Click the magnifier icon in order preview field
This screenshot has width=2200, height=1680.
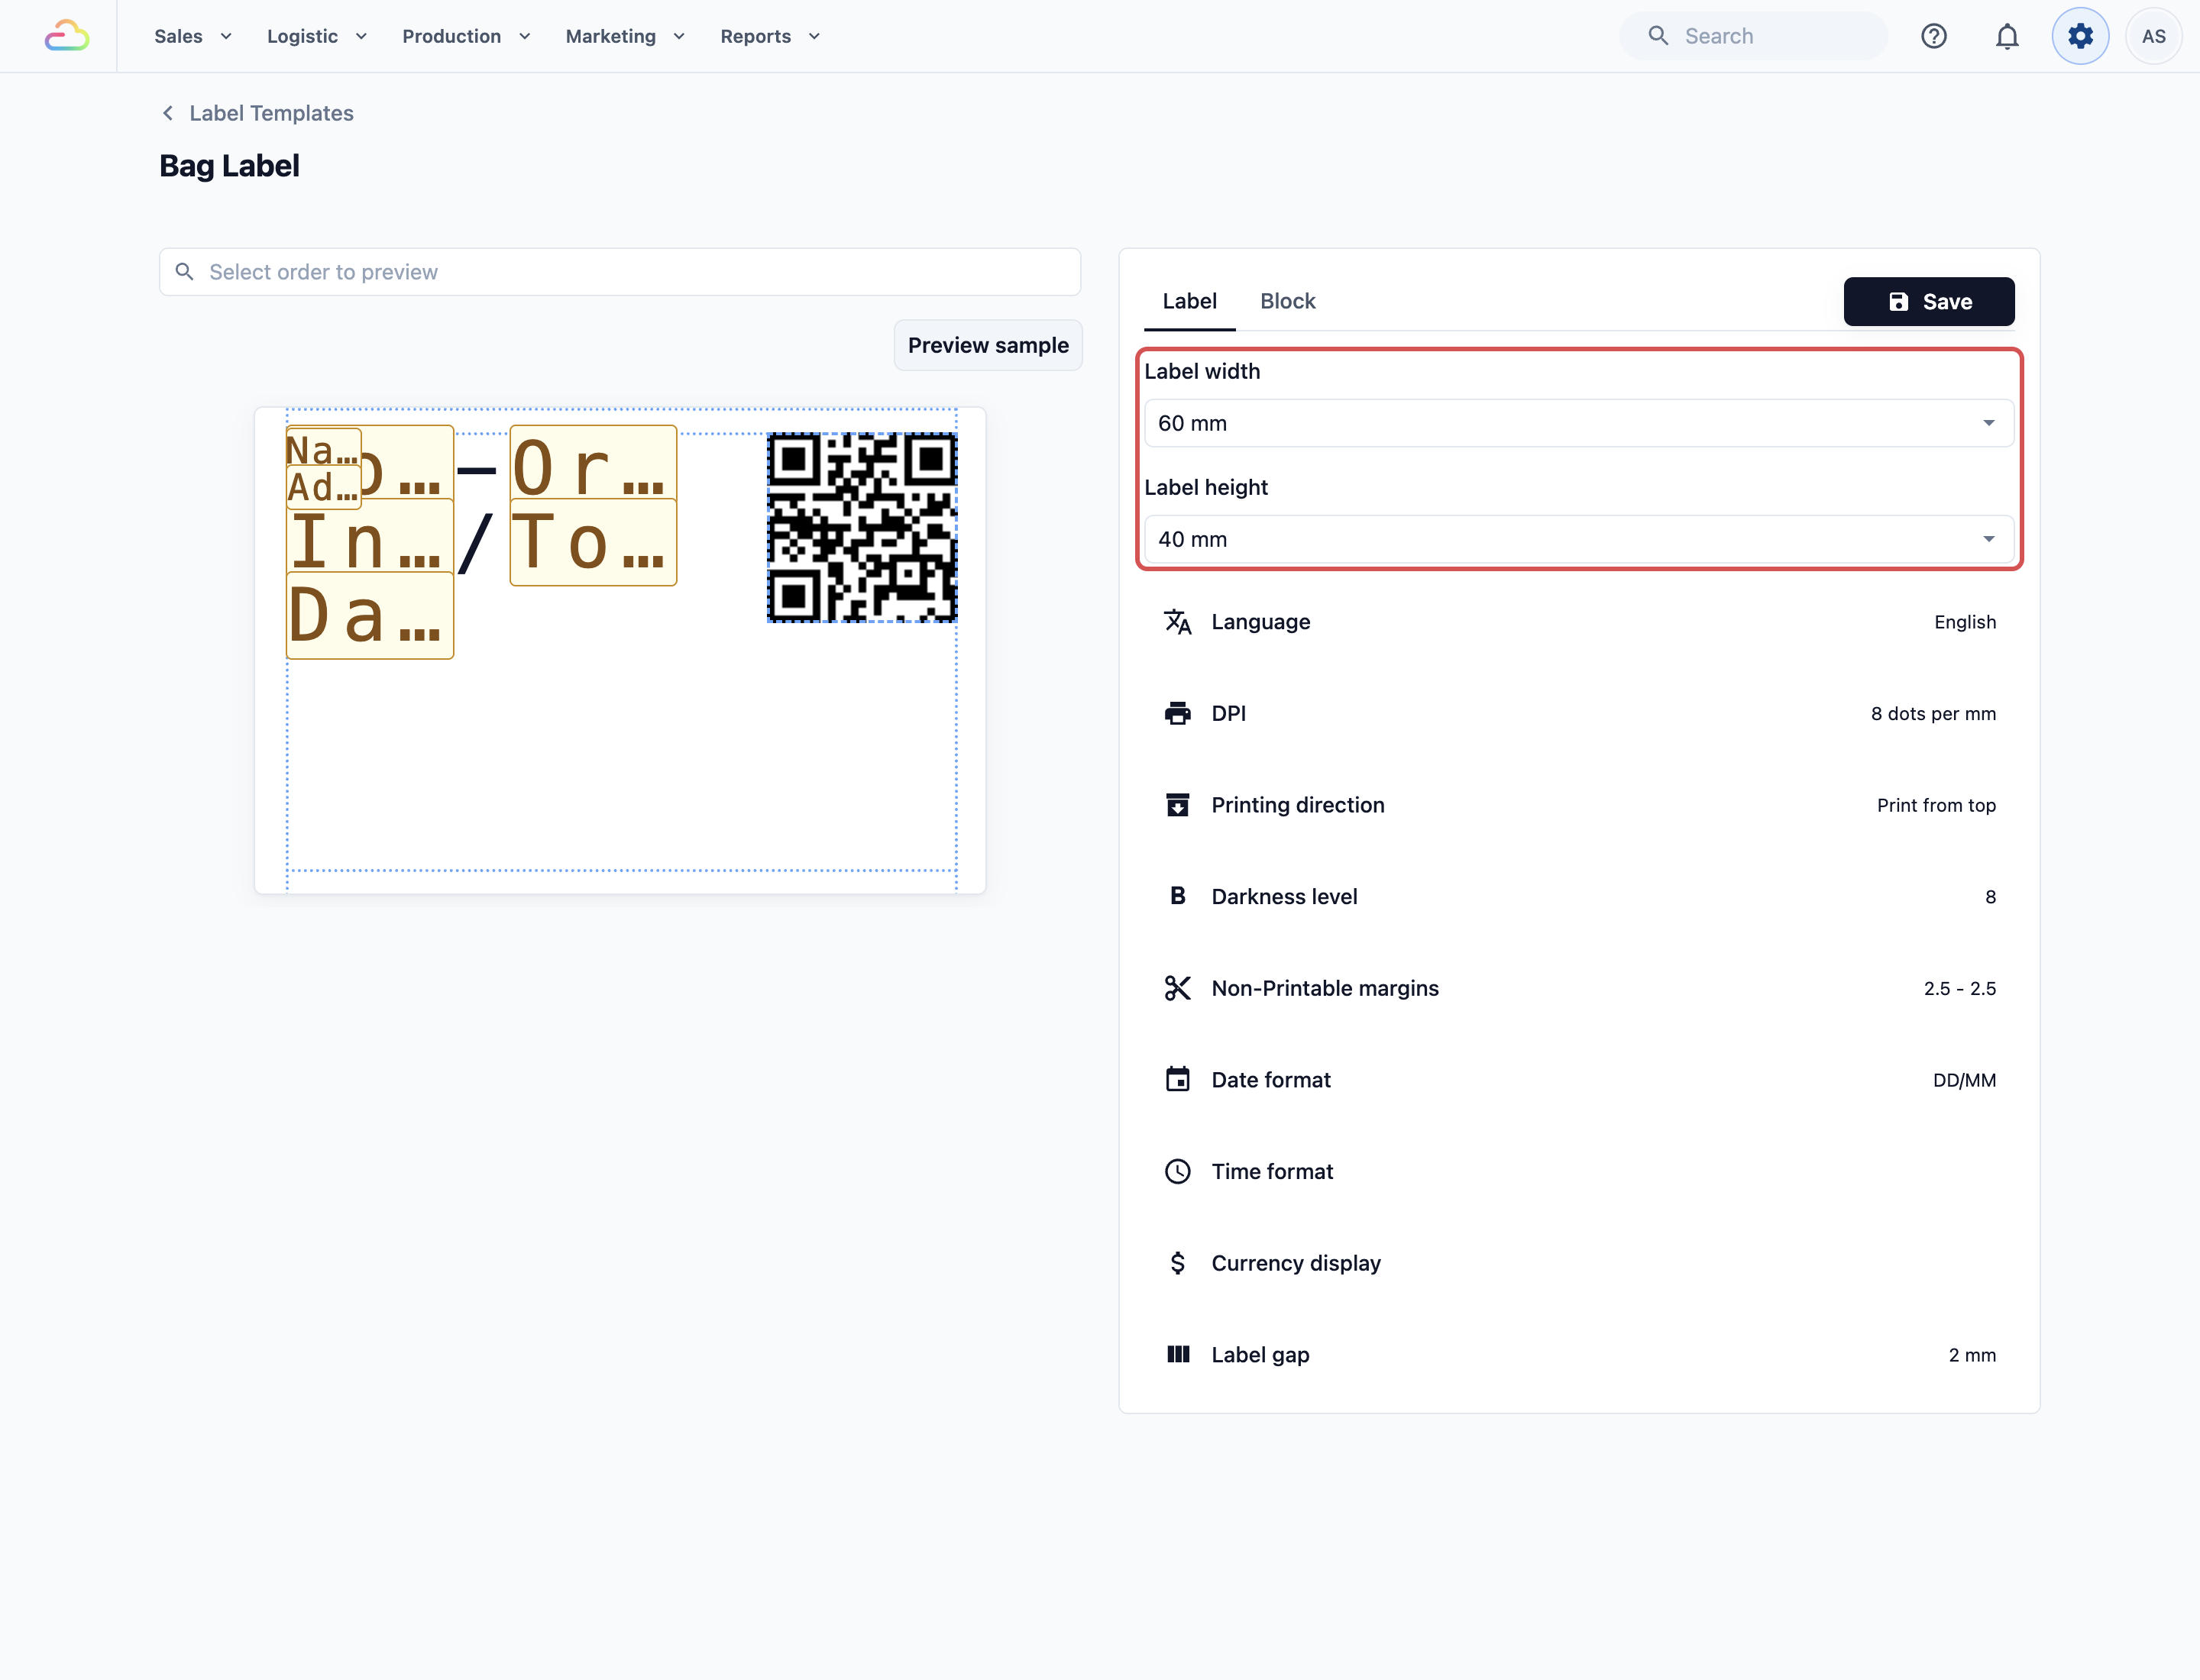tap(184, 272)
